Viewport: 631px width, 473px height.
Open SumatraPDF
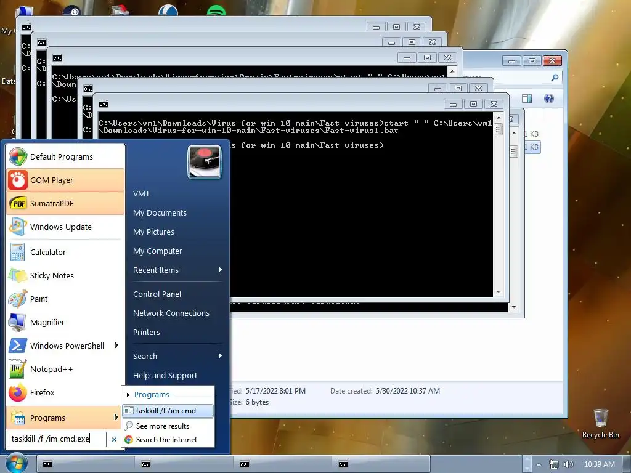click(65, 203)
